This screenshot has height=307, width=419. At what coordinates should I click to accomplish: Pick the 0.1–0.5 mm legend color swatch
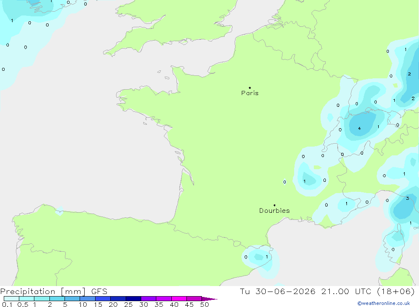[11, 299]
